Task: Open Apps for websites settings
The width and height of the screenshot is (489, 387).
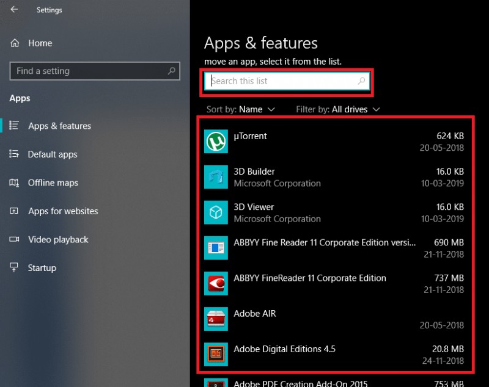Action: [x=63, y=211]
